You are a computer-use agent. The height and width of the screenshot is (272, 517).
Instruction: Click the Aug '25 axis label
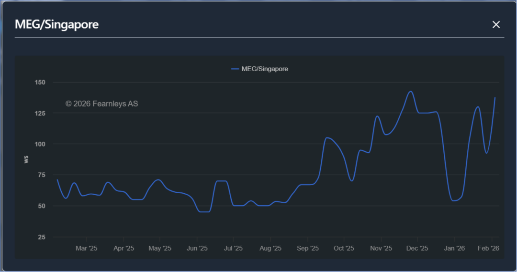point(270,248)
